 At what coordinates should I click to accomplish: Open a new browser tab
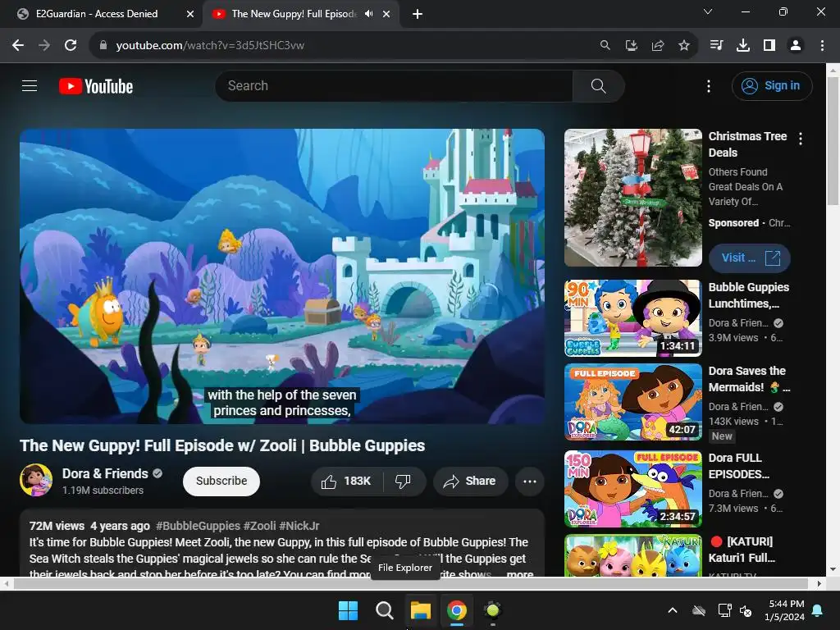click(418, 14)
